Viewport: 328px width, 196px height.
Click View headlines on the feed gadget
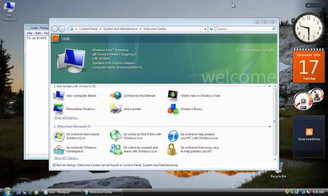[x=309, y=139]
